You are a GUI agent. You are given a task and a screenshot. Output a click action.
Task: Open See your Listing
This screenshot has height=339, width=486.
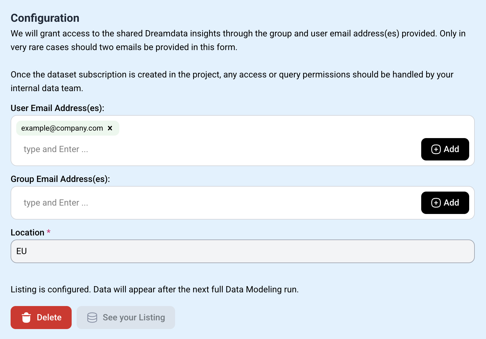(x=126, y=318)
